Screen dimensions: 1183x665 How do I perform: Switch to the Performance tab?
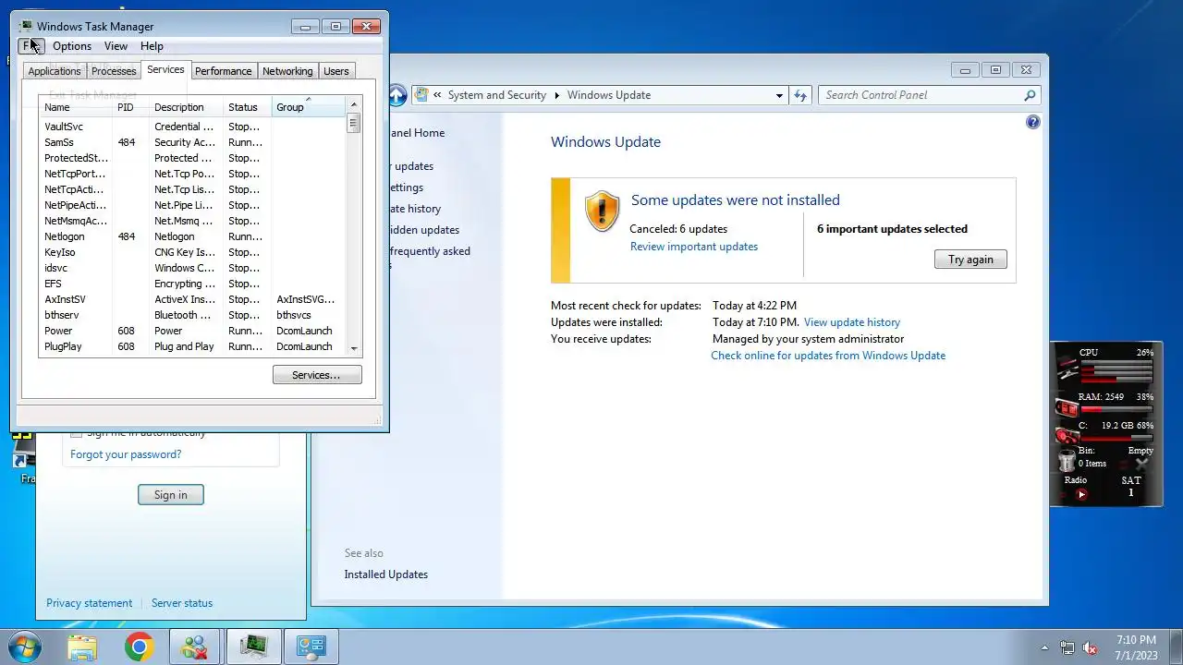pyautogui.click(x=223, y=71)
